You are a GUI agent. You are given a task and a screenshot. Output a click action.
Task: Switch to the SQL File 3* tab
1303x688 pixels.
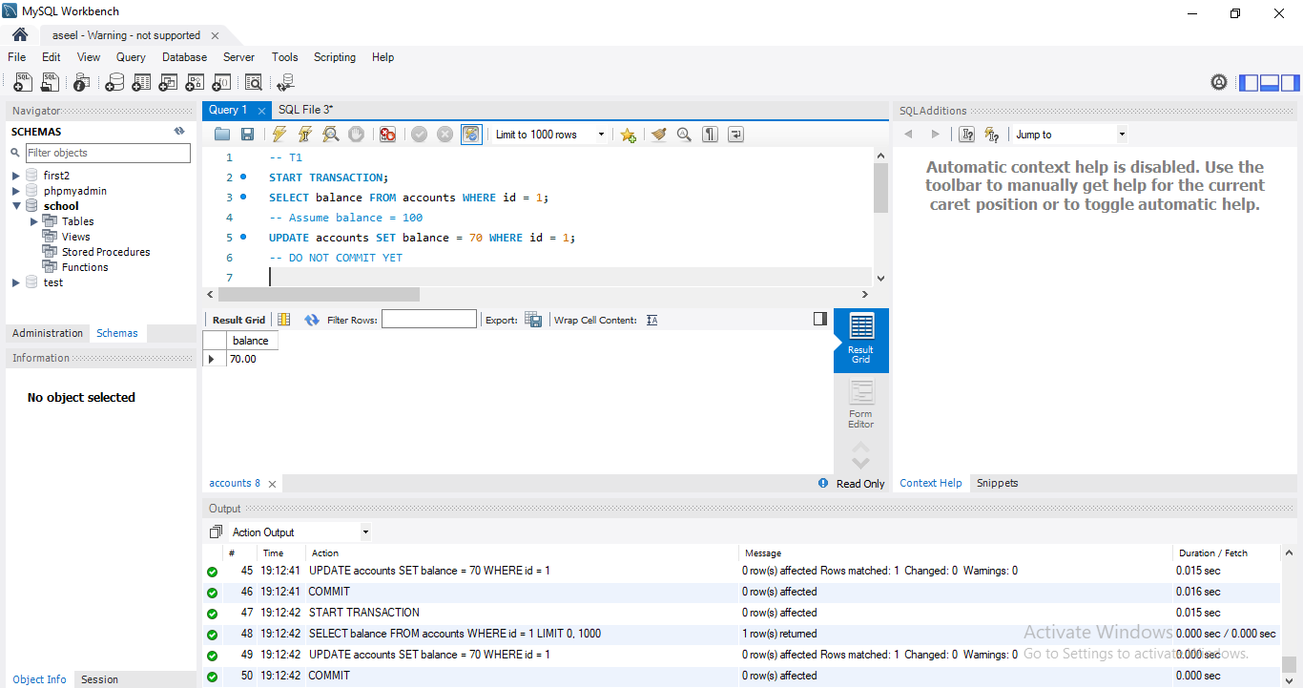pyautogui.click(x=305, y=110)
